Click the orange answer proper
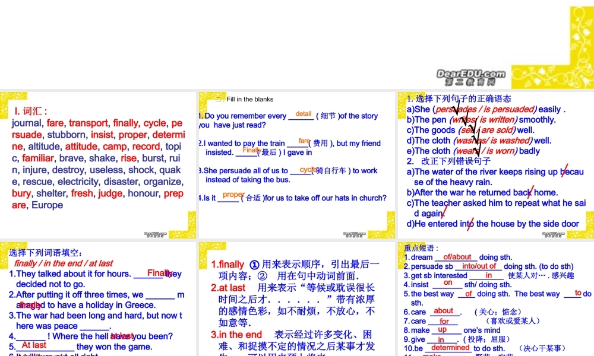This screenshot has width=594, height=356. 233,195
